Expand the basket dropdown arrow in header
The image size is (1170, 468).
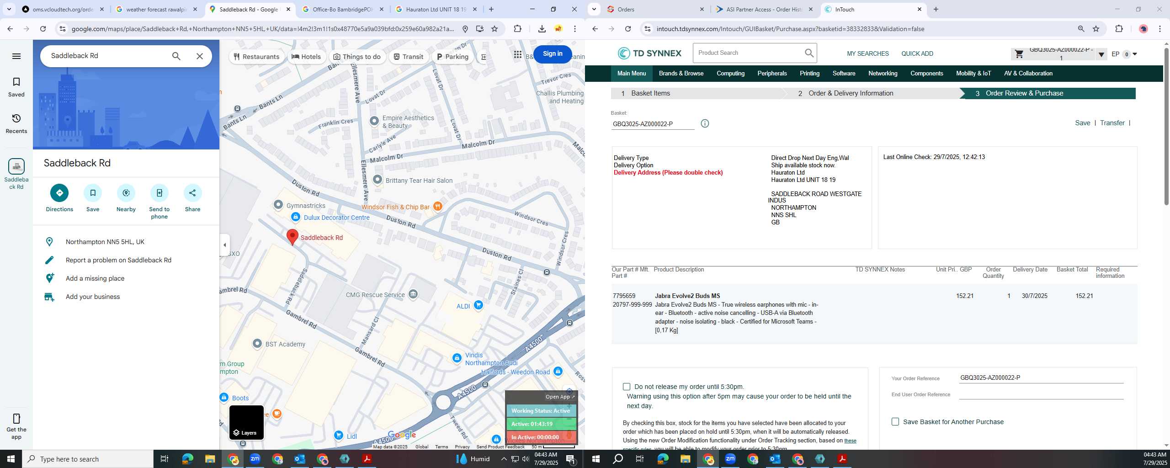[x=1101, y=54]
